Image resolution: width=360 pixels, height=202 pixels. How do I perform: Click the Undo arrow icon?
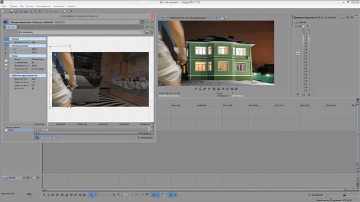[x=47, y=11]
